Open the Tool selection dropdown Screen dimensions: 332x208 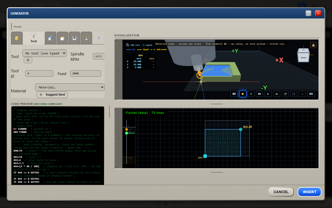click(x=44, y=53)
